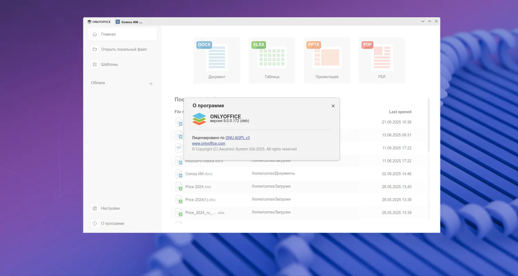Click the date 13.06.2025 09:31
Viewport: 518px width, 276px height.
tap(396, 135)
